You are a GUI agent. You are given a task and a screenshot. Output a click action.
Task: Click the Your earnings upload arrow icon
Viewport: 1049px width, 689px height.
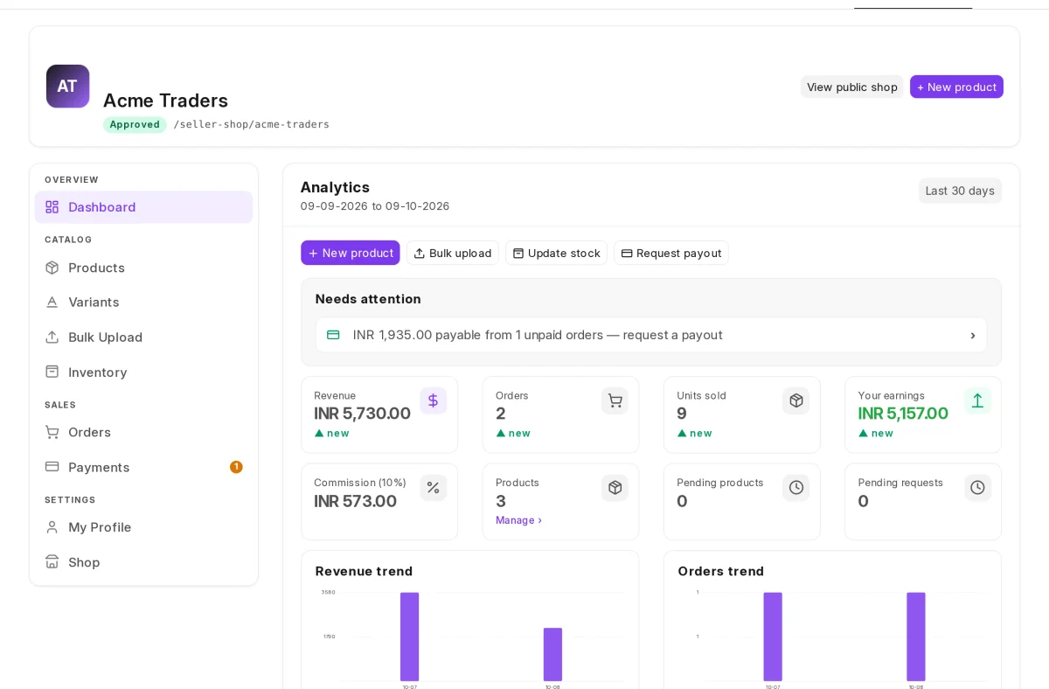pos(977,400)
